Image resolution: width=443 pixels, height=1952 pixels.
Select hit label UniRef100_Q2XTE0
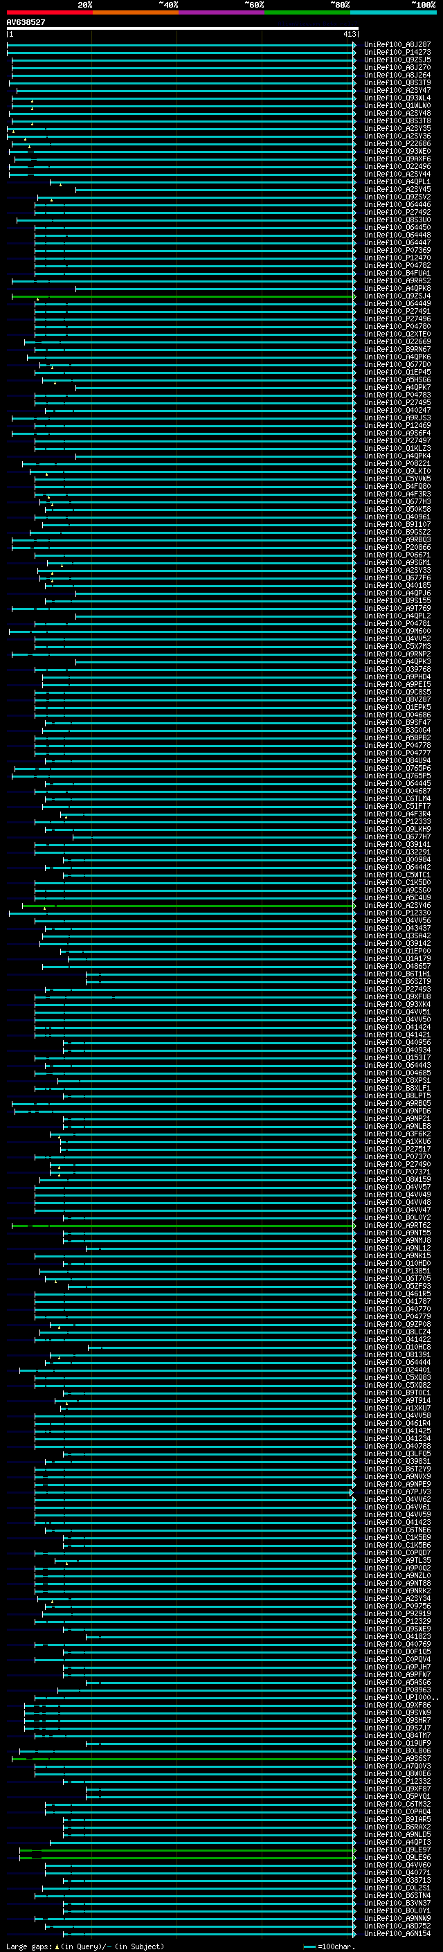[397, 334]
